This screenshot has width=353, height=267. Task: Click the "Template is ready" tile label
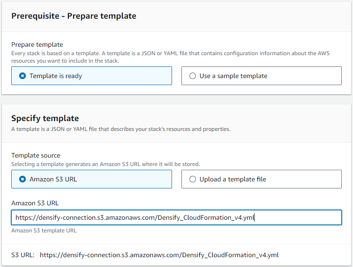56,76
